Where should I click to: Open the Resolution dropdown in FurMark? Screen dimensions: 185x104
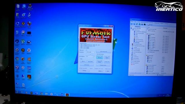click(90, 52)
